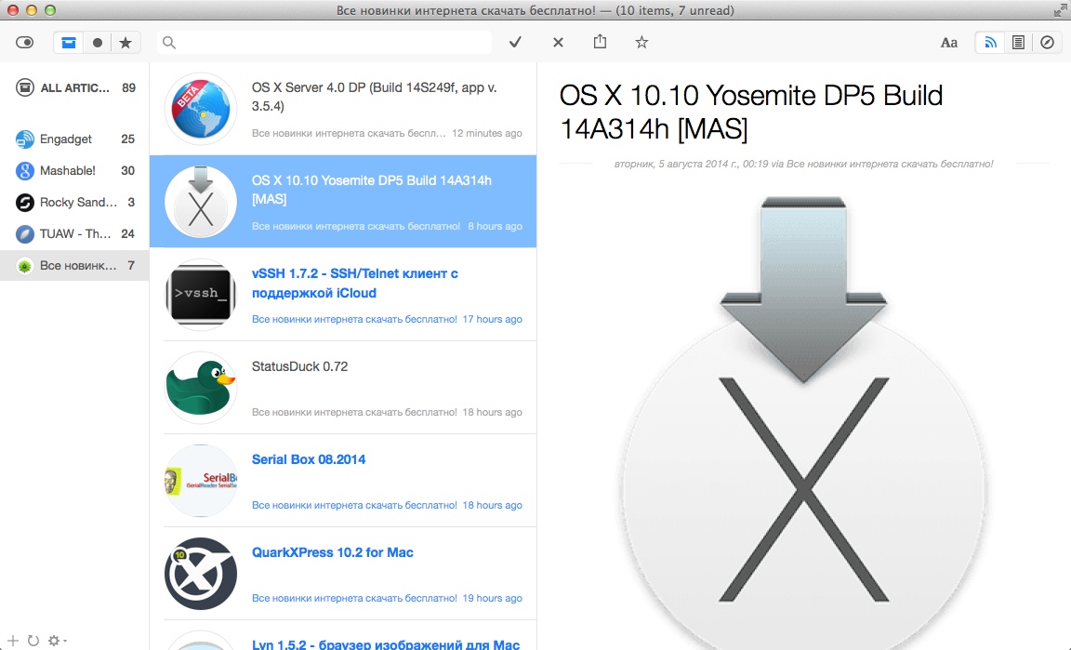Click the SerialBox thumbnail
1071x650 pixels.
[x=200, y=481]
